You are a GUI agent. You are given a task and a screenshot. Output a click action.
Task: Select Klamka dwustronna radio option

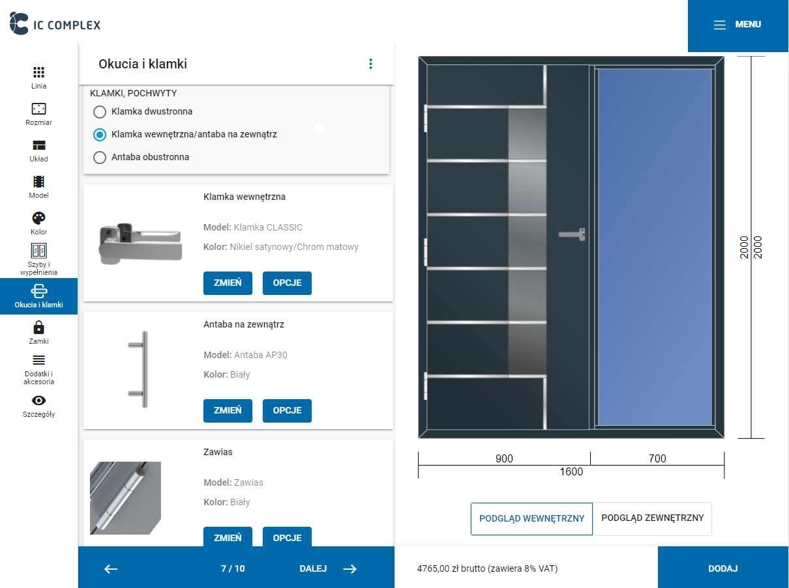pyautogui.click(x=100, y=112)
